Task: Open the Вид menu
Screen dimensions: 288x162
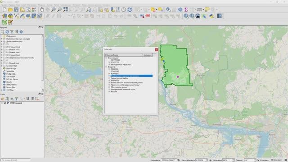Action: tap(18, 5)
